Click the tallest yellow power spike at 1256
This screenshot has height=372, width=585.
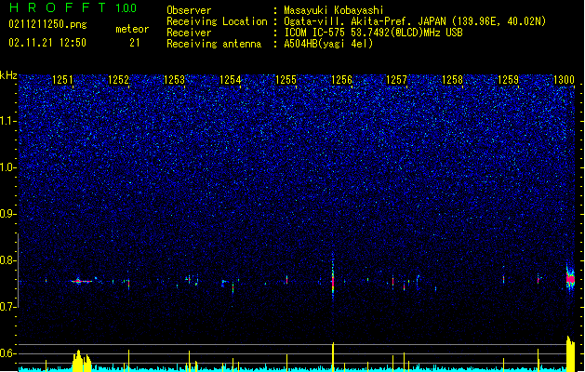tap(333, 357)
